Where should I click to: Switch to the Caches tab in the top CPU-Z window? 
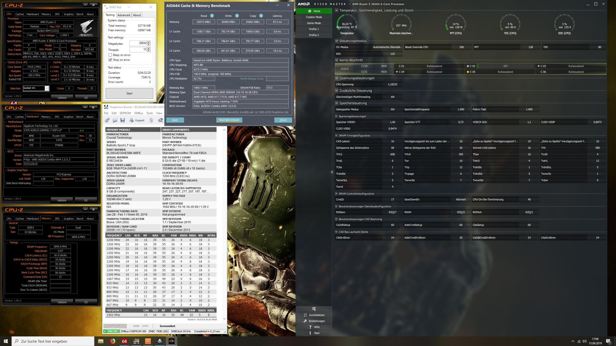(x=20, y=14)
